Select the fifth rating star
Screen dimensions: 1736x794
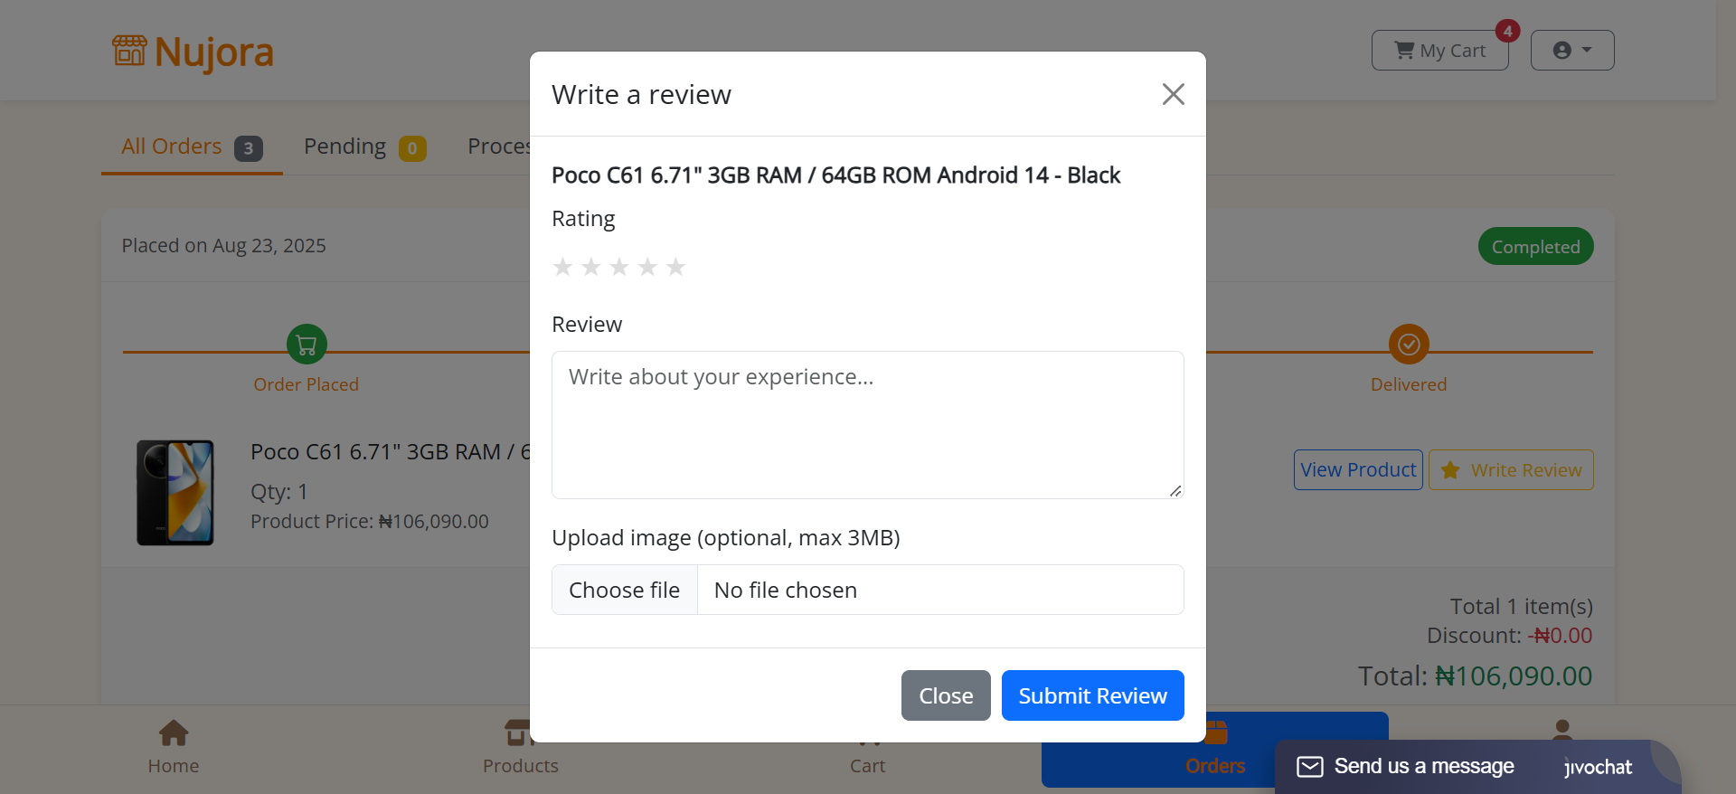[x=675, y=267]
